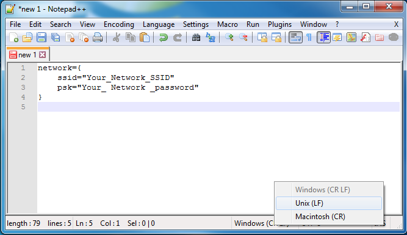Click the menu bar X close-document button
This screenshot has height=235, width=407.
pyautogui.click(x=396, y=24)
